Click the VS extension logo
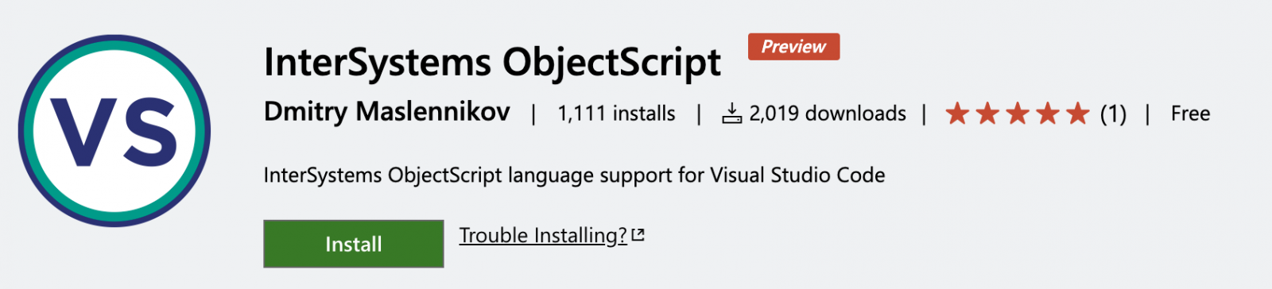The image size is (1272, 289). point(114,131)
